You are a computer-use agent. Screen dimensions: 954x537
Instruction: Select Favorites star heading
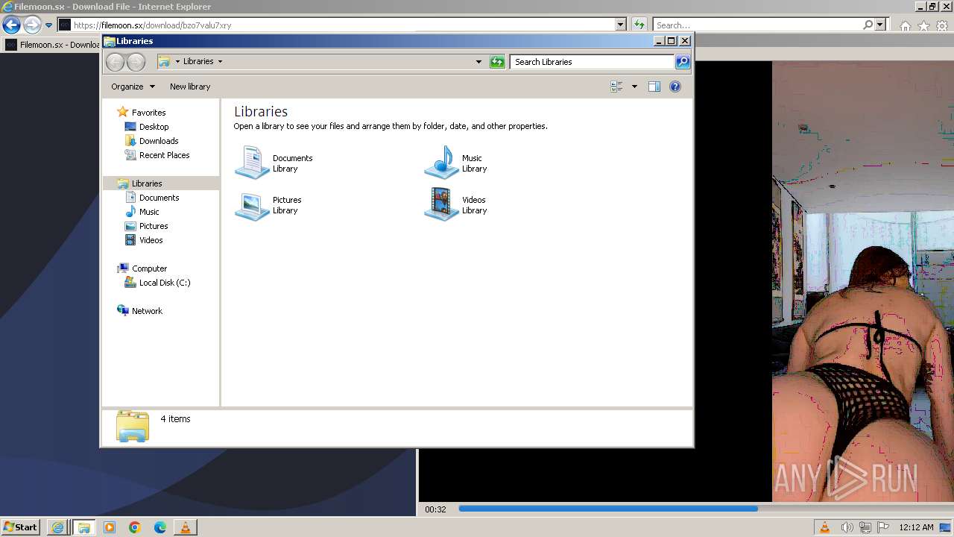point(142,113)
